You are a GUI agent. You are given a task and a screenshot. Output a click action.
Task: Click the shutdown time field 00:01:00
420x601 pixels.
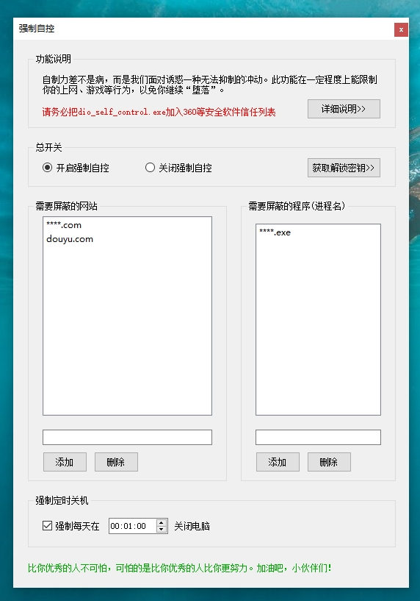point(132,526)
